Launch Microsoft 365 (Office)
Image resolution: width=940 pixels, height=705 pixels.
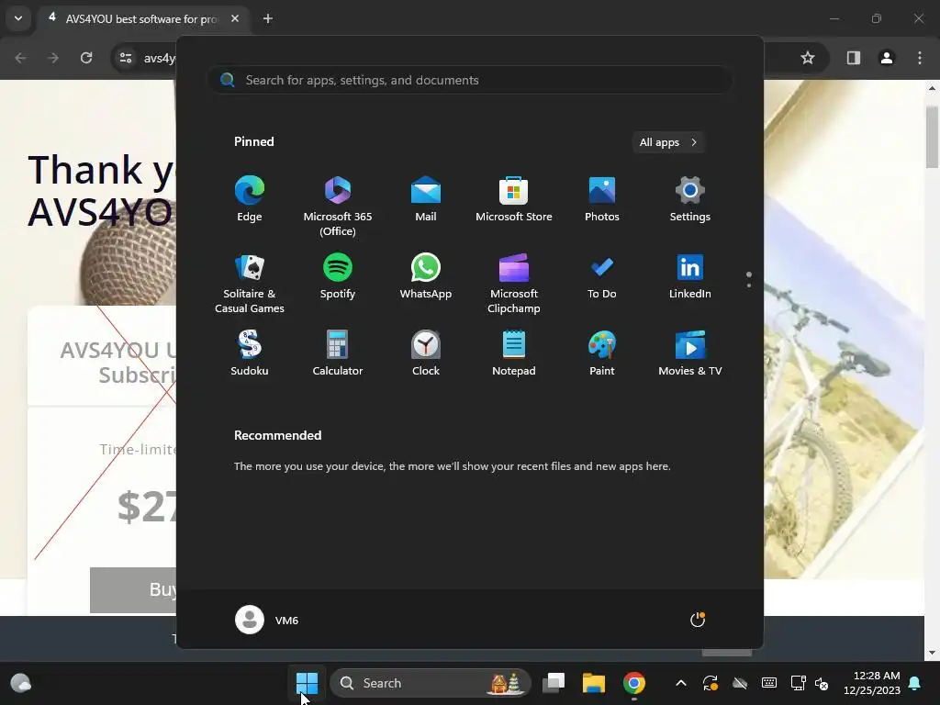[338, 206]
